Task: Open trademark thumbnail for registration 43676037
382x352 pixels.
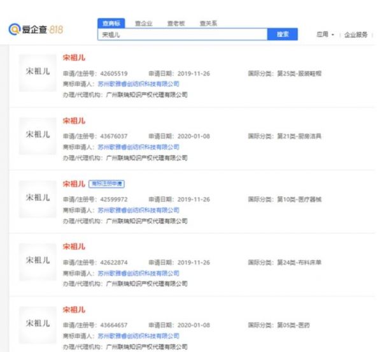Action: tap(38, 136)
